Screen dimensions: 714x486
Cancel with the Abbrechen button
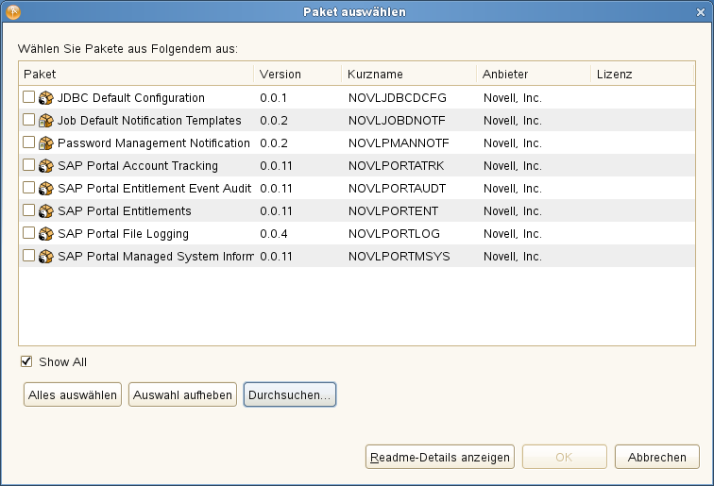[x=657, y=457]
